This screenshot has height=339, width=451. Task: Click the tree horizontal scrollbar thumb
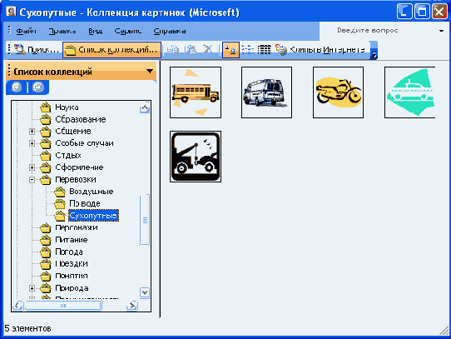(x=63, y=306)
